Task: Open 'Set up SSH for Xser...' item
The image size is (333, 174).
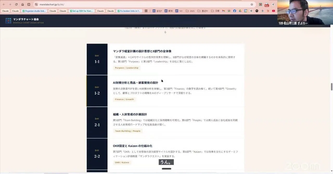Action: 81,11
